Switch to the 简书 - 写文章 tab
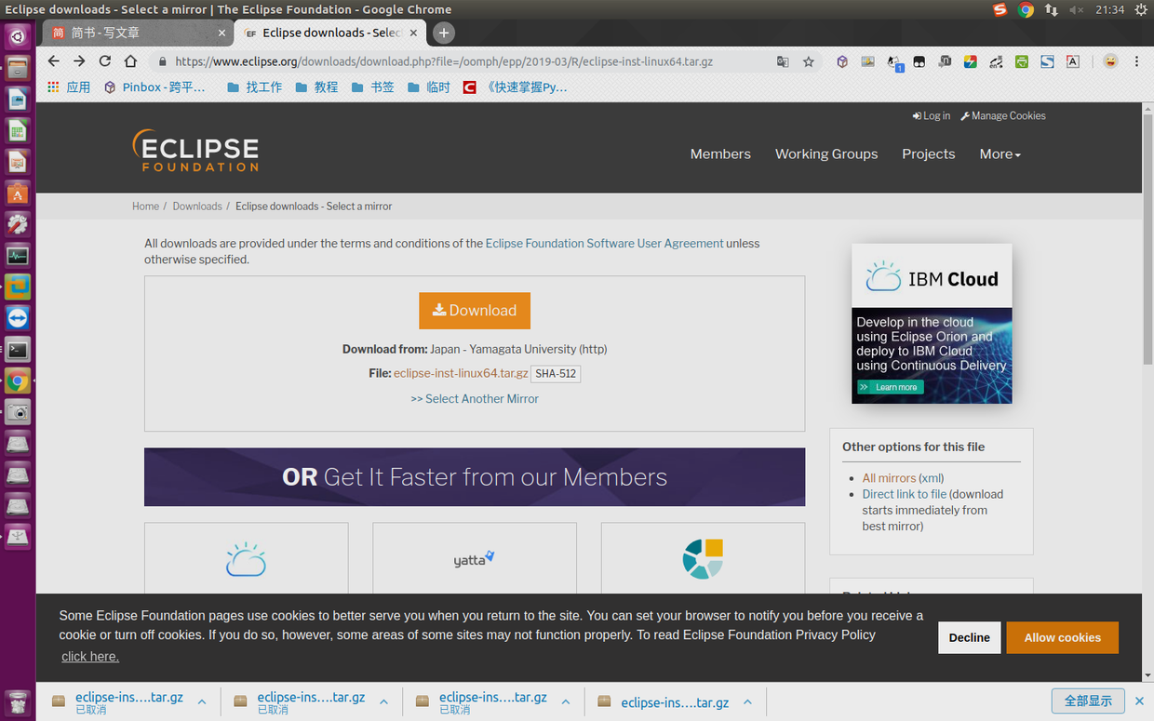This screenshot has height=721, width=1154. point(139,33)
